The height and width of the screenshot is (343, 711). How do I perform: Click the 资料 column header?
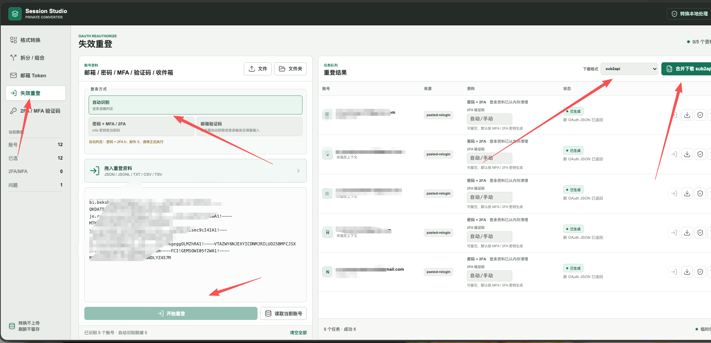click(471, 88)
